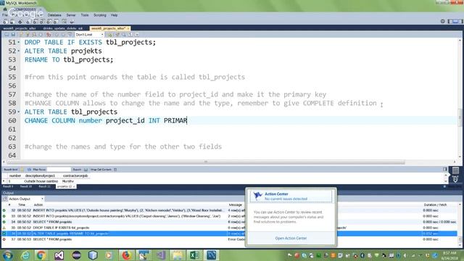
Task: Click the editor vertical scrollbar thumb
Action: [x=460, y=117]
